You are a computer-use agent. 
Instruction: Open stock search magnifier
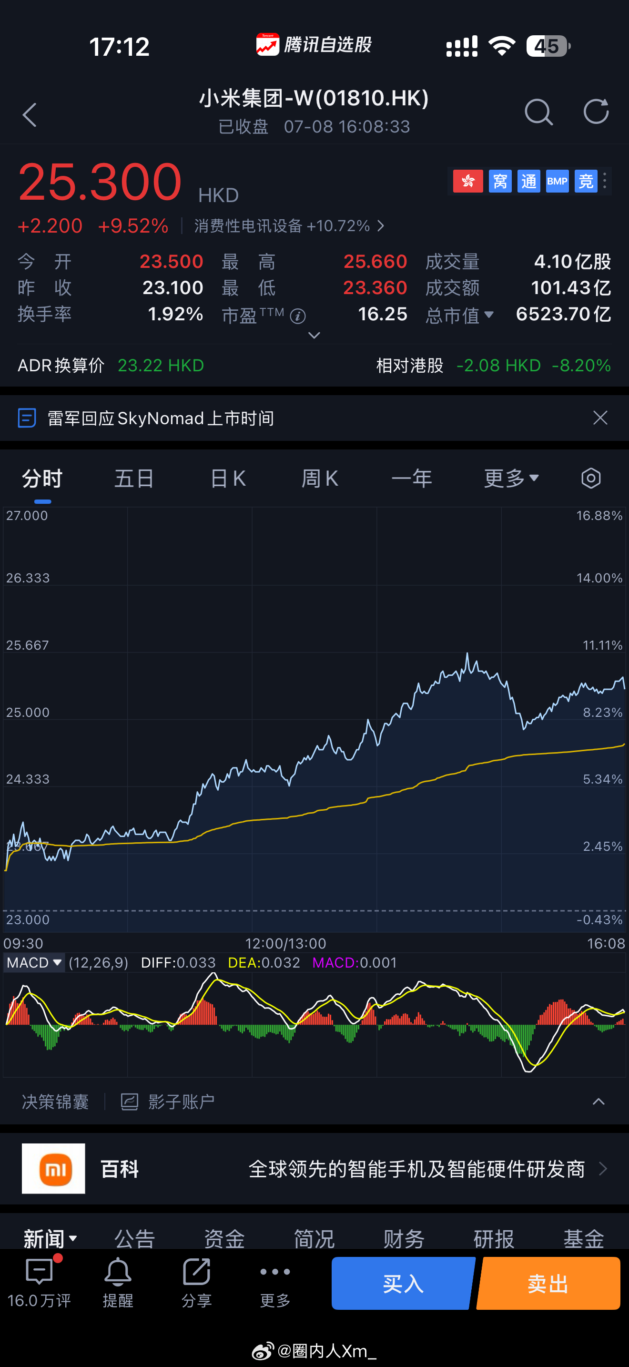point(539,112)
